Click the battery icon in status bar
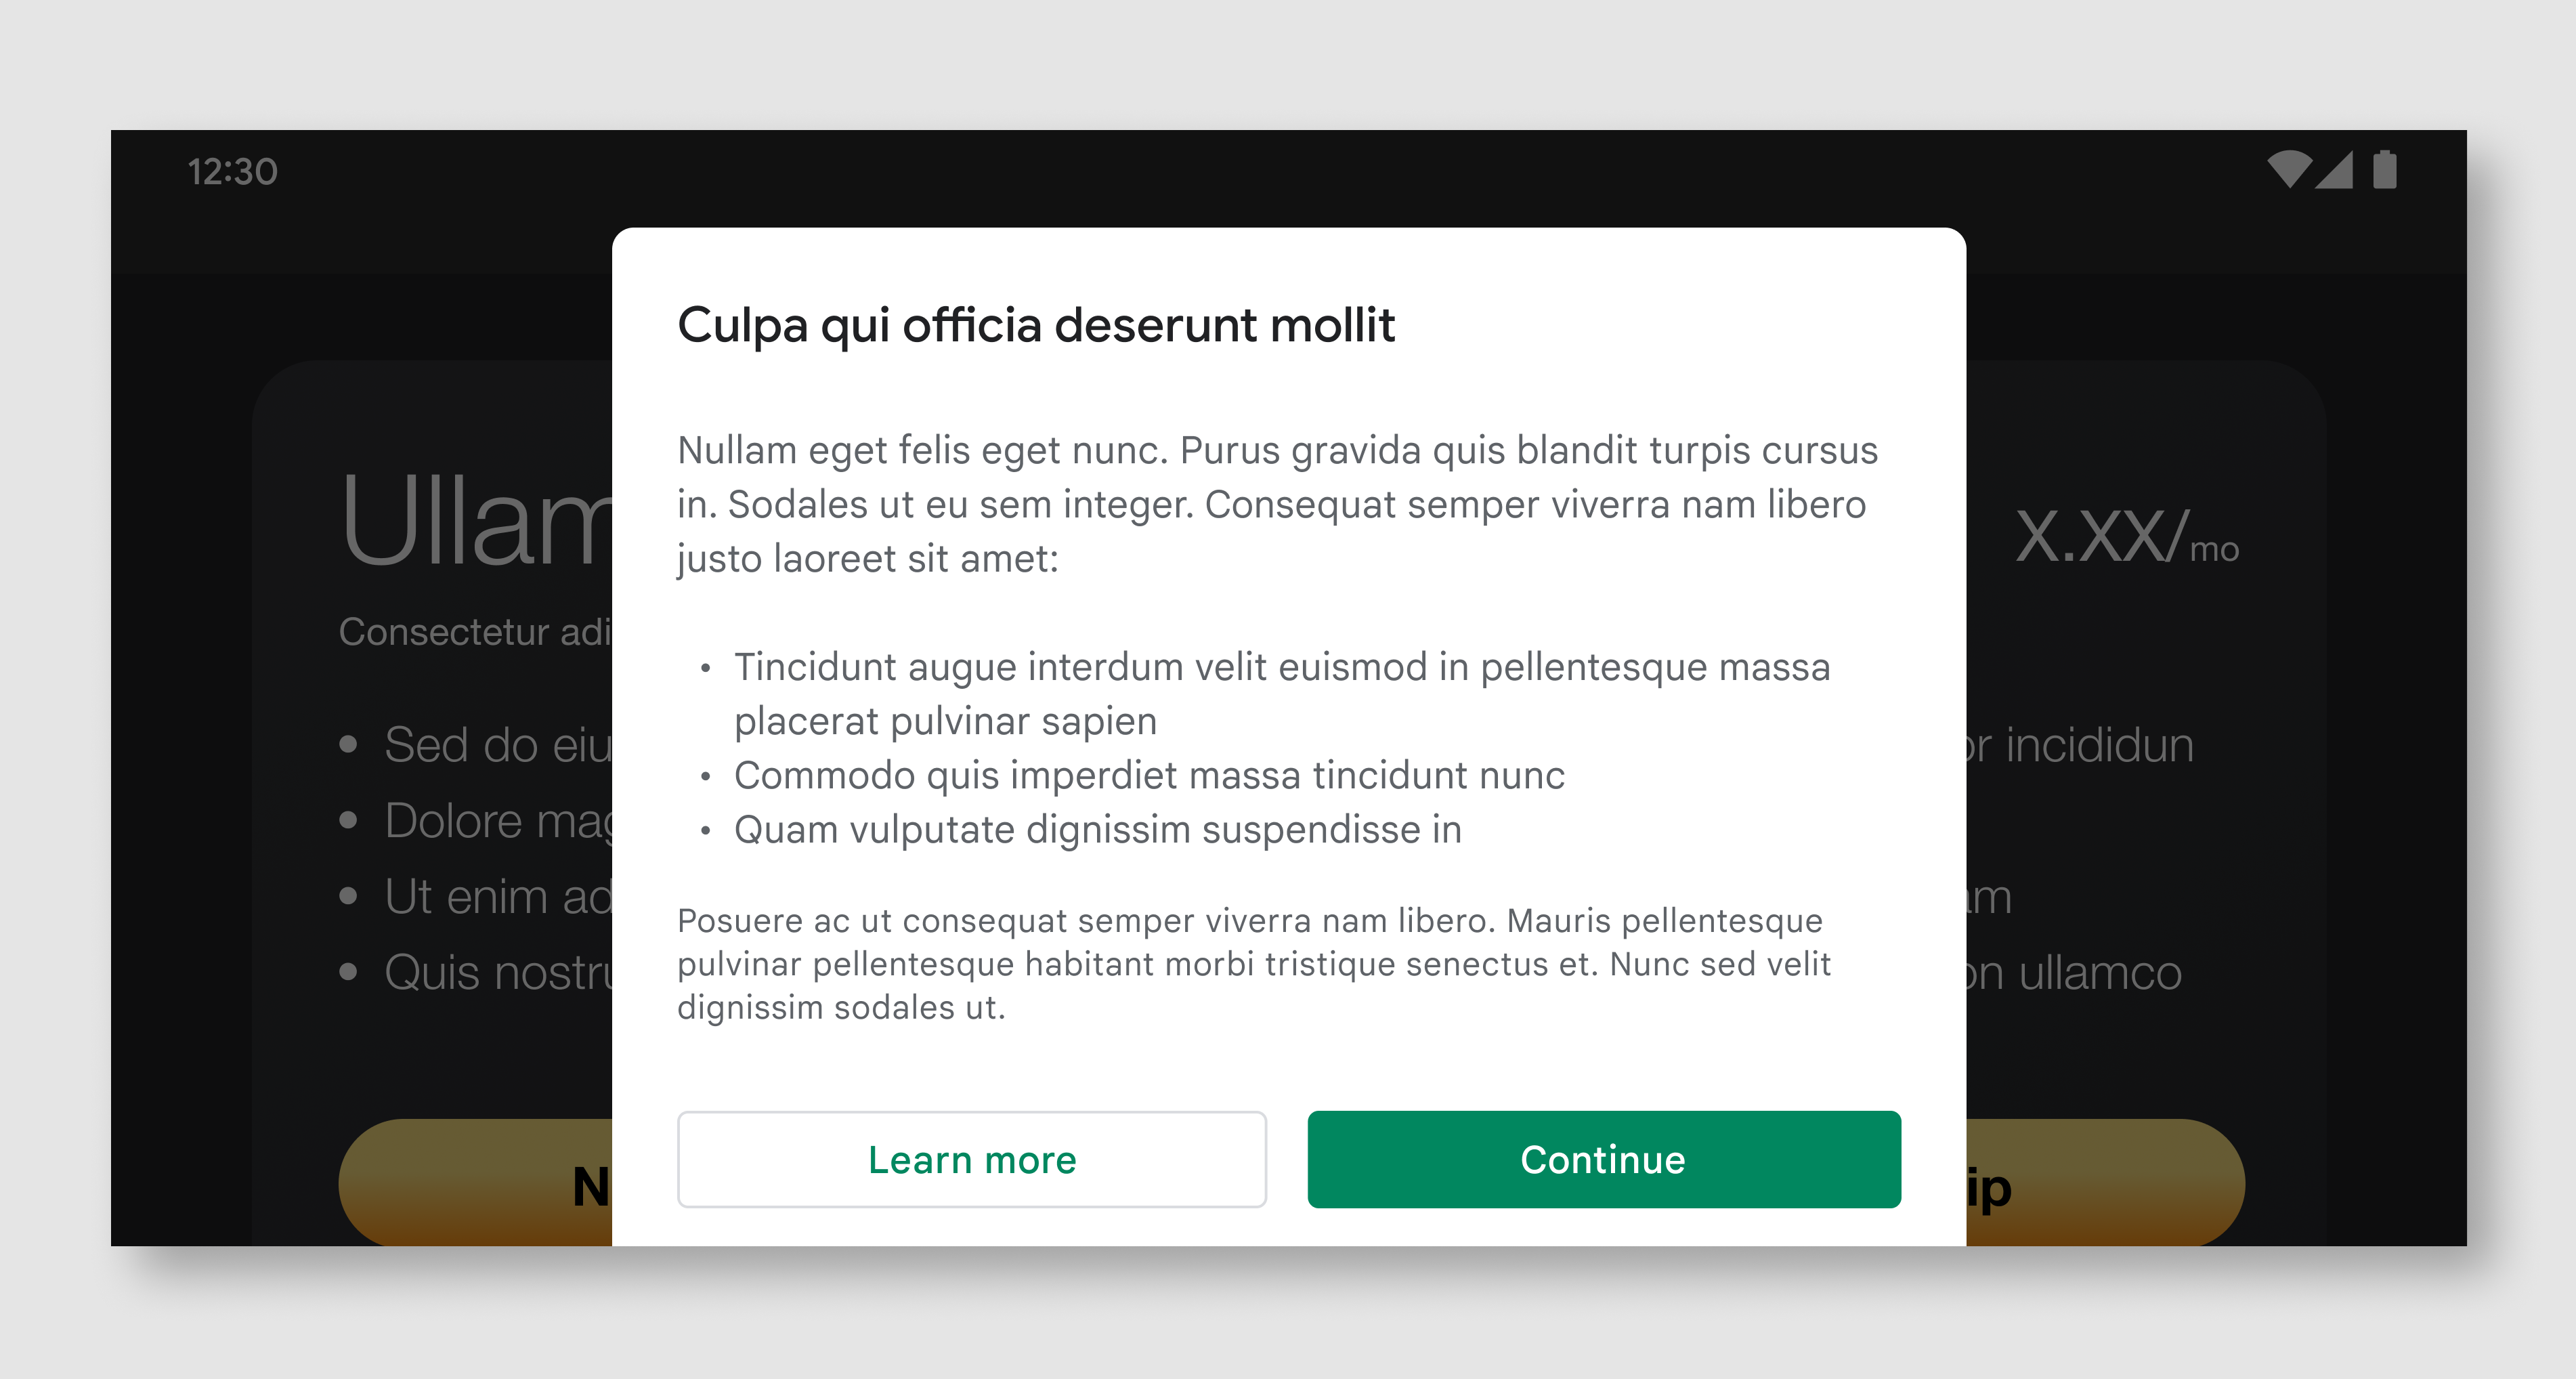This screenshot has height=1379, width=2576. tap(2385, 169)
